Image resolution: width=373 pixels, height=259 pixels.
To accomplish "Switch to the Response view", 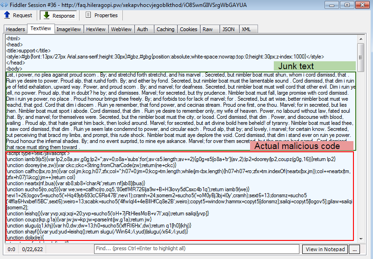I will click(x=59, y=15).
